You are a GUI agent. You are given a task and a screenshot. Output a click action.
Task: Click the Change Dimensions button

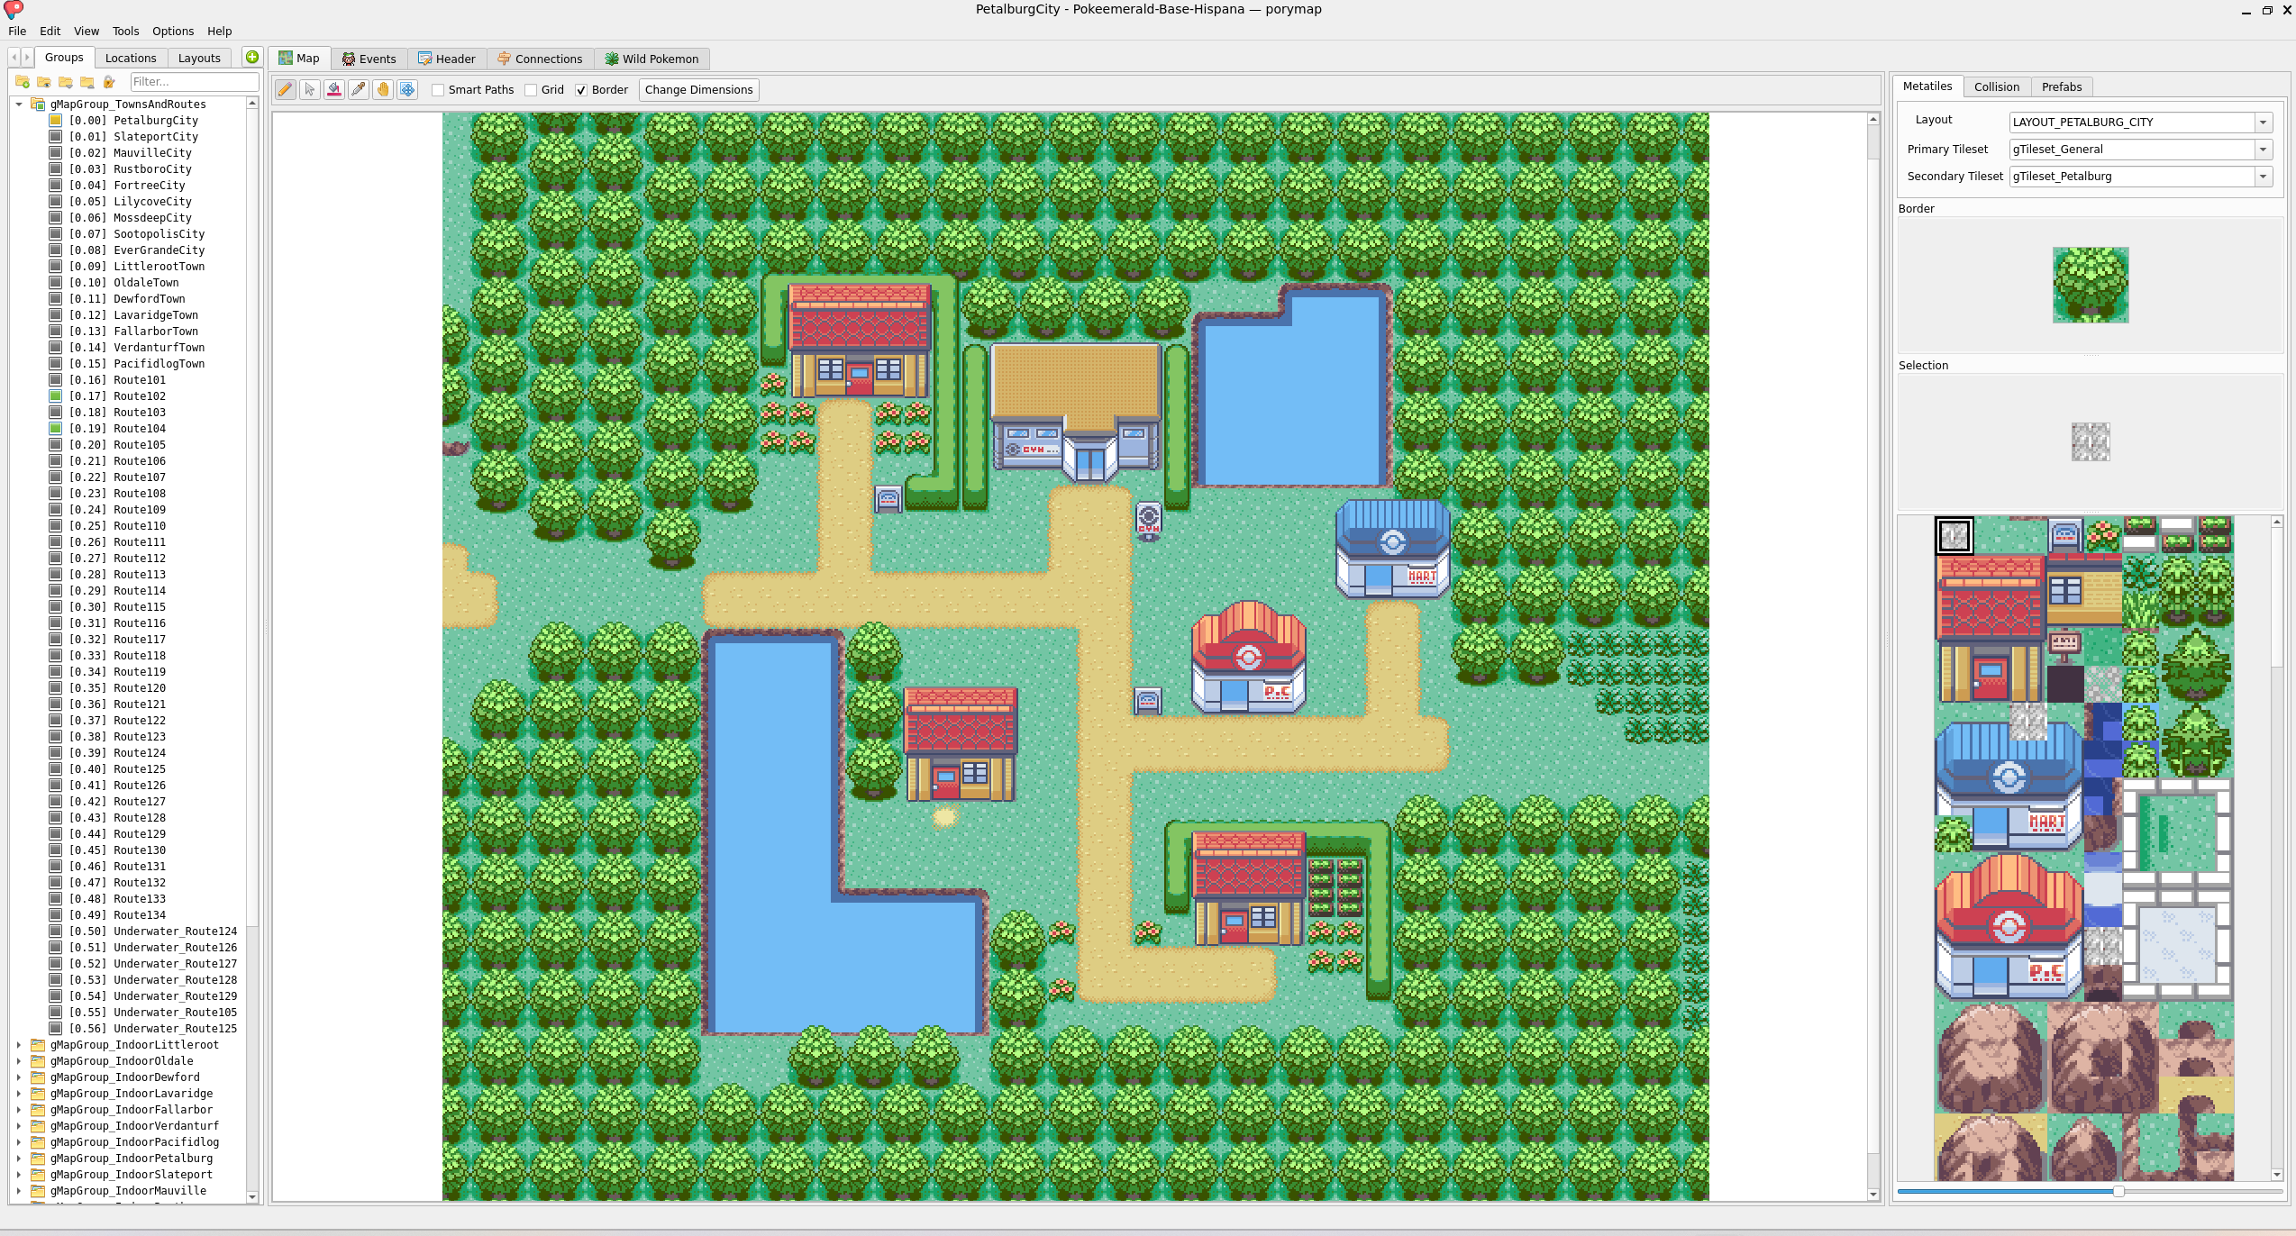698,89
